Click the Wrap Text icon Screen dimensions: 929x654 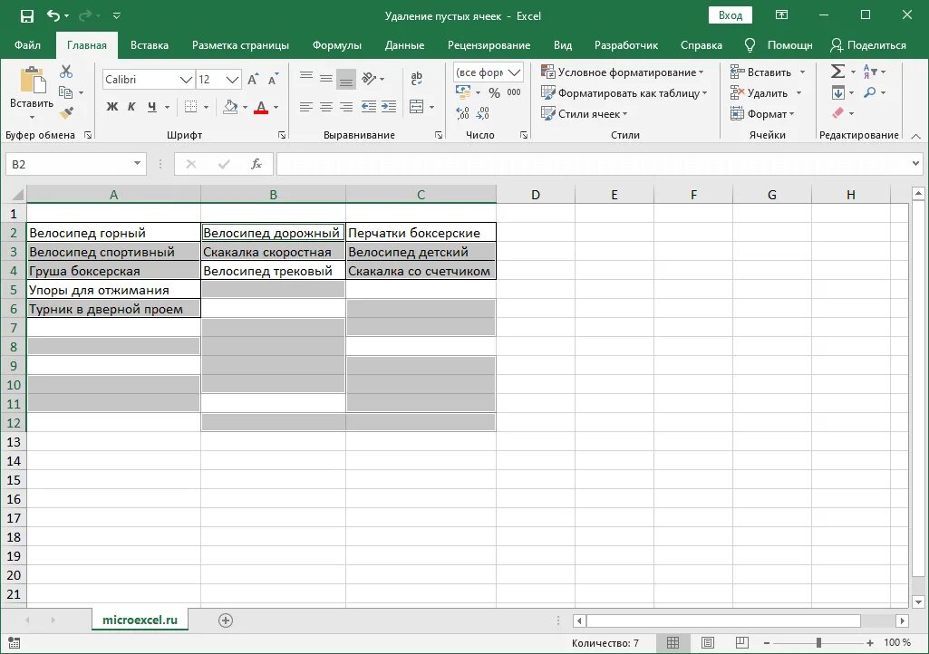[x=417, y=78]
